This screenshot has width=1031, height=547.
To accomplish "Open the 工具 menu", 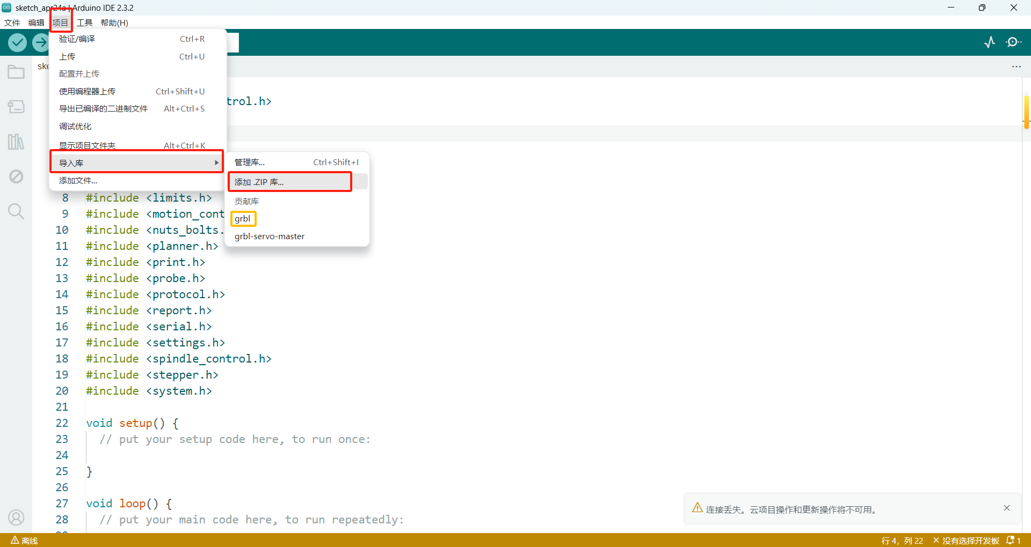I will point(84,23).
